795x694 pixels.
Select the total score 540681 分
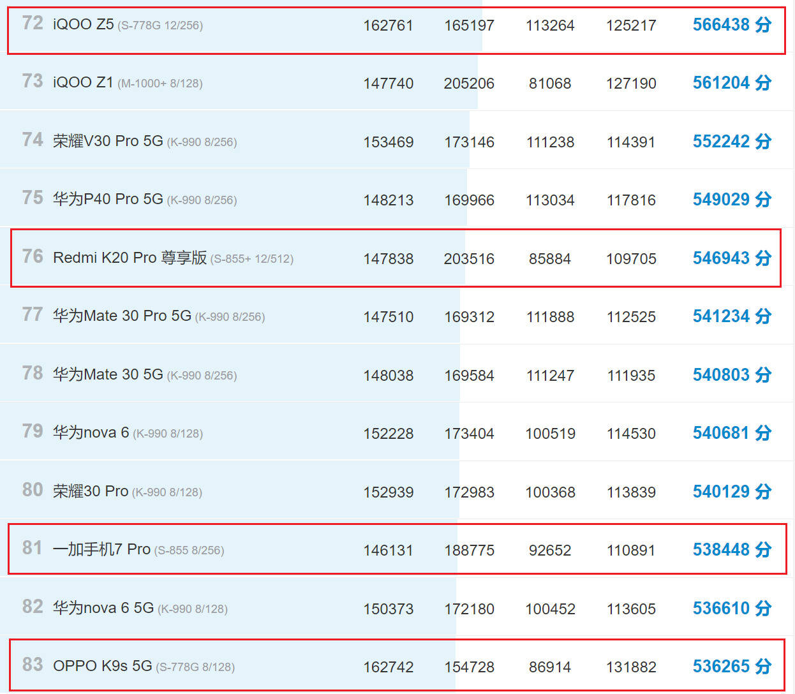(x=732, y=433)
